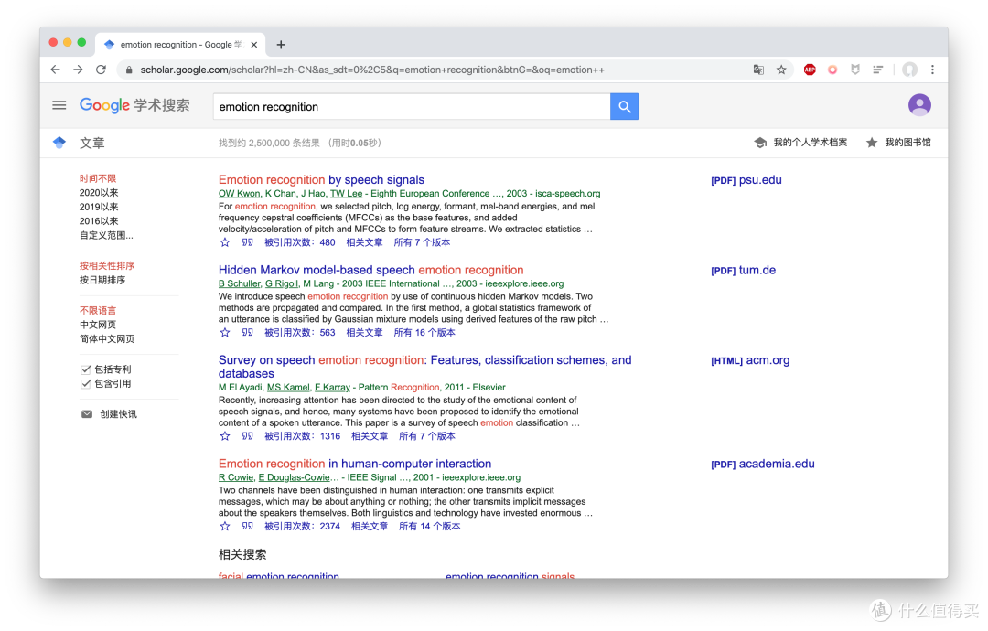
Task: Click the emotion recognition search field
Action: tap(412, 106)
